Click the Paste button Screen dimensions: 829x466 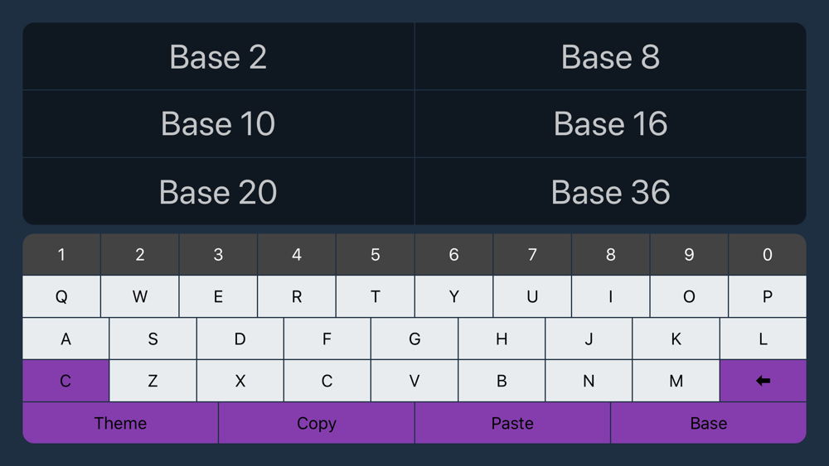click(512, 423)
